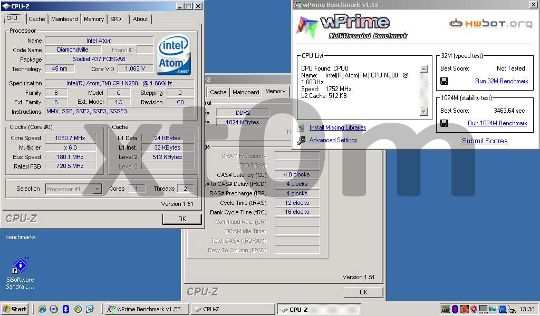Screen dimensions: 540x316
Task: Click the Code Name value Diamondville
Action: pyautogui.click(x=73, y=50)
